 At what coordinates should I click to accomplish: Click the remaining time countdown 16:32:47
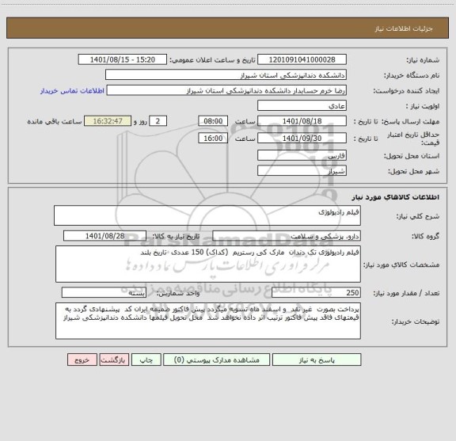tap(108, 121)
